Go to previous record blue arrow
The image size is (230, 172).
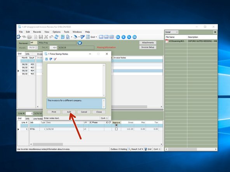pos(124,37)
